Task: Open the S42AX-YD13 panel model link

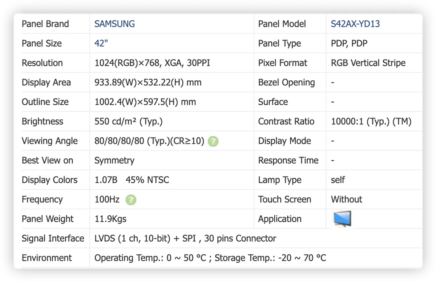Action: 355,24
